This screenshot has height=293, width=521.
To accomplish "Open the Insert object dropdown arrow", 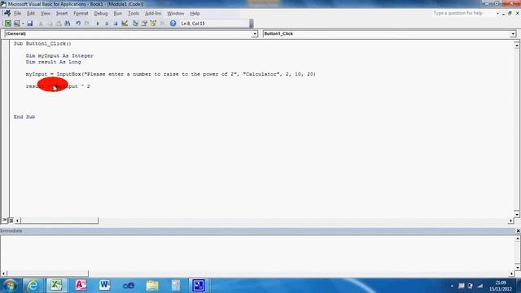I will (23, 24).
